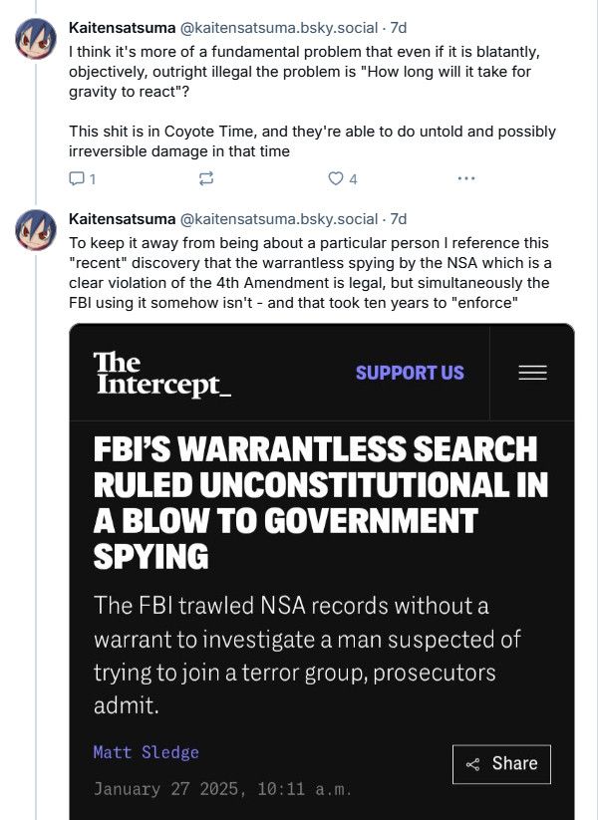
Task: Click Kaitensatsuma name on first post
Action: click(122, 28)
